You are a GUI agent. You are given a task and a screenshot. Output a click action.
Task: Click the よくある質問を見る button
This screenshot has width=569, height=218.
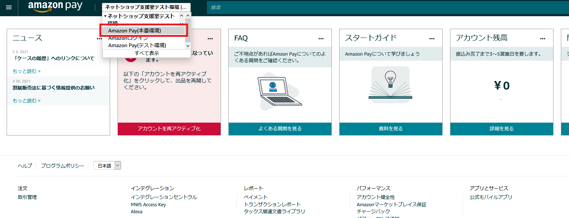pos(280,129)
